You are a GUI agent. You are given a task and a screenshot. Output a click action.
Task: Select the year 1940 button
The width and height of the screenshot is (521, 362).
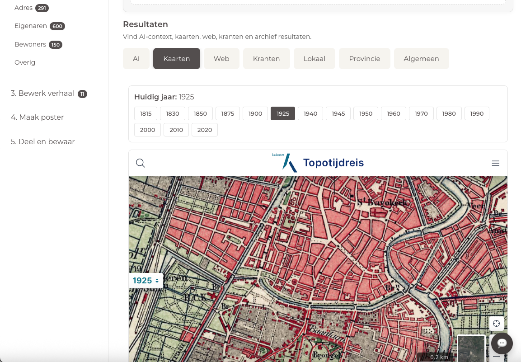click(310, 113)
